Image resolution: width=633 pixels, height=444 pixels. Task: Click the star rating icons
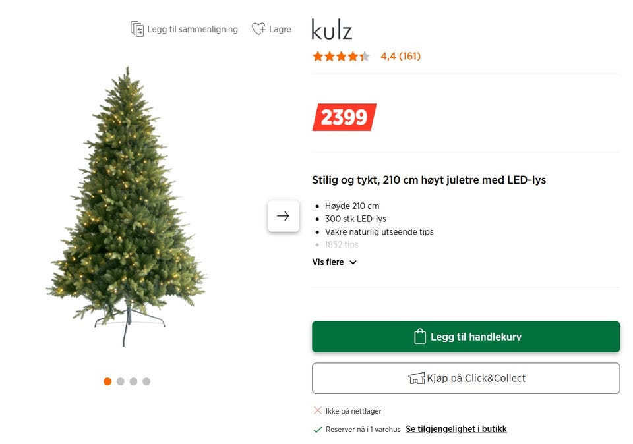pos(341,56)
